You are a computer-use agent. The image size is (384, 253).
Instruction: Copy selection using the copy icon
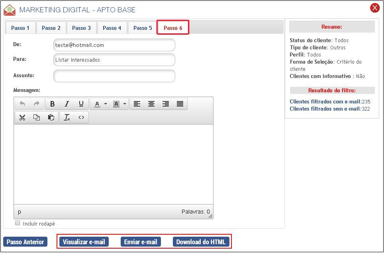click(x=37, y=117)
